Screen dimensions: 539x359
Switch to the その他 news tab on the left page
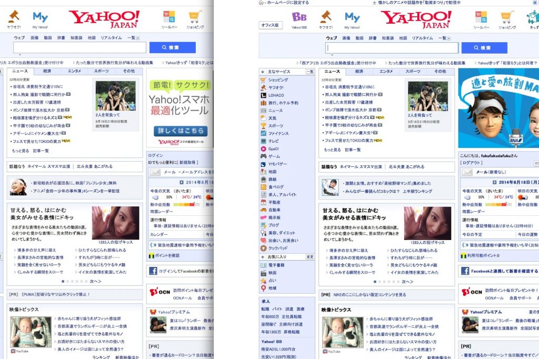coord(129,71)
